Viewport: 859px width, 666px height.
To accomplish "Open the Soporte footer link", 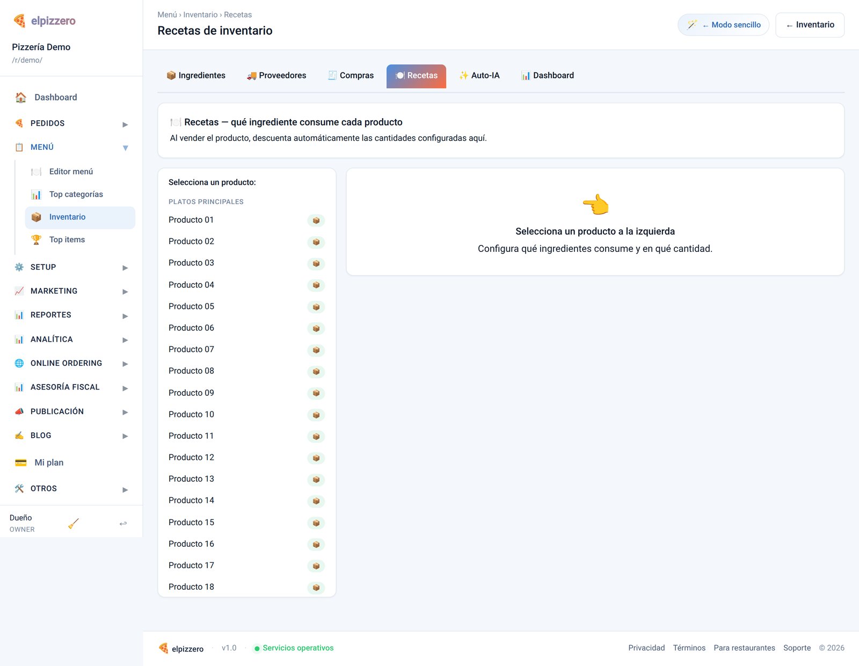I will point(797,648).
